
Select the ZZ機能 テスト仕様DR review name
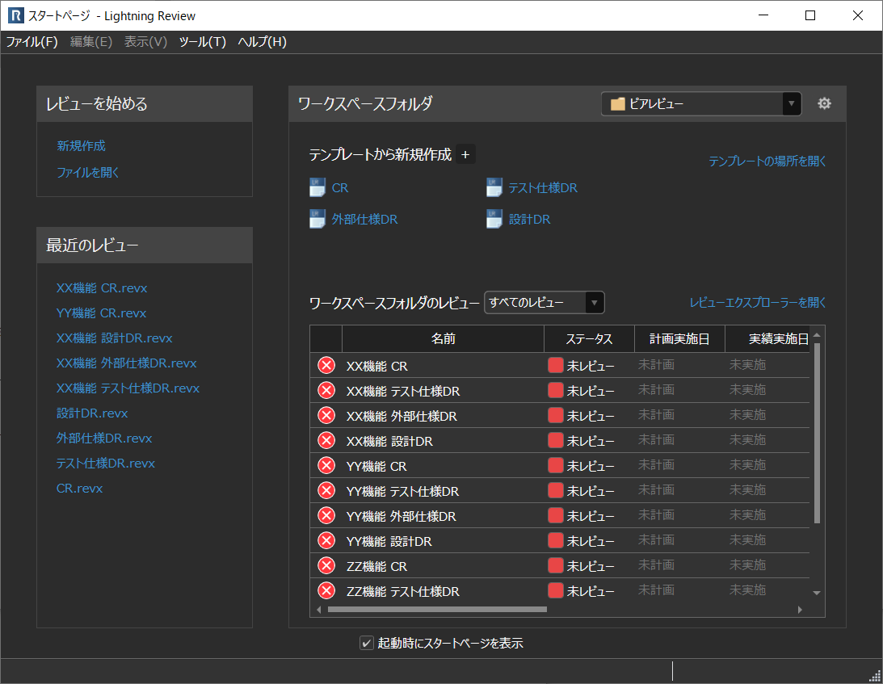[x=403, y=591]
